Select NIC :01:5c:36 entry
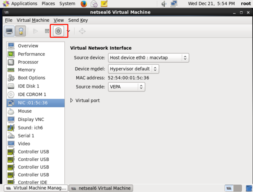This screenshot has height=192, width=253. pyautogui.click(x=35, y=103)
